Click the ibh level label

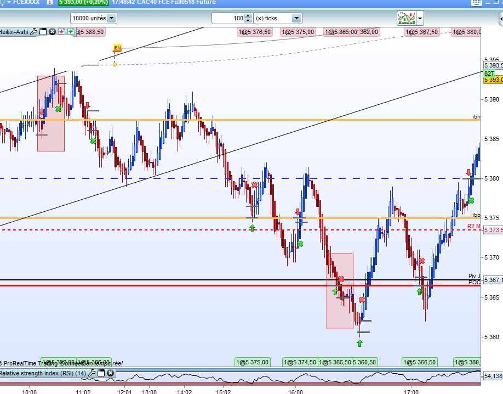(476, 117)
